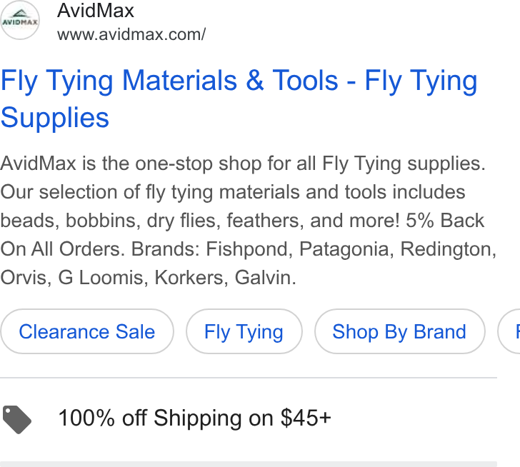The height and width of the screenshot is (467, 520).
Task: Select the Clearance Sale chip
Action: 87,331
